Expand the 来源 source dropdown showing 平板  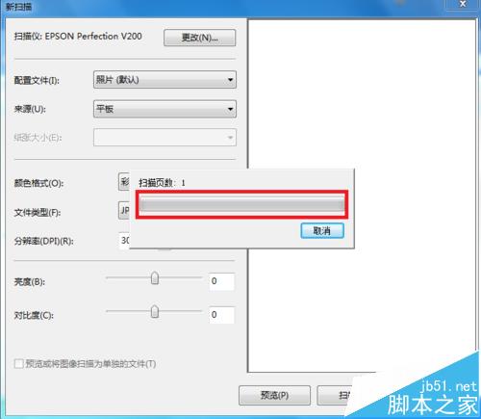(165, 109)
